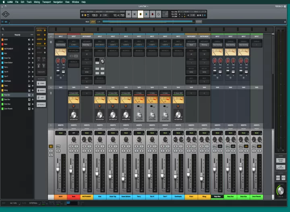Click the Return to Start transport icon
The width and height of the screenshot is (290, 212).
128,14
